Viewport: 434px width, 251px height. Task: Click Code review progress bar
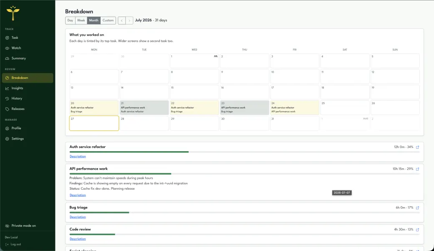coord(245,234)
